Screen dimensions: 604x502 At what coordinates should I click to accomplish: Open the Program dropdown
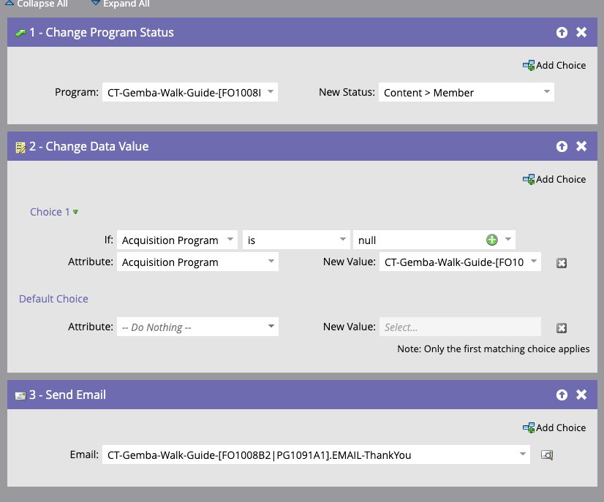click(x=190, y=92)
